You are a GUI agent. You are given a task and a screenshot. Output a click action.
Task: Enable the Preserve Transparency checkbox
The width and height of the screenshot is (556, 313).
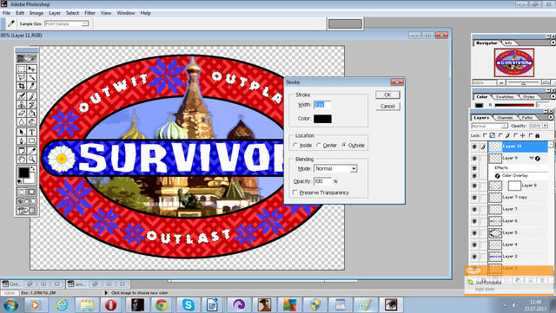(295, 192)
